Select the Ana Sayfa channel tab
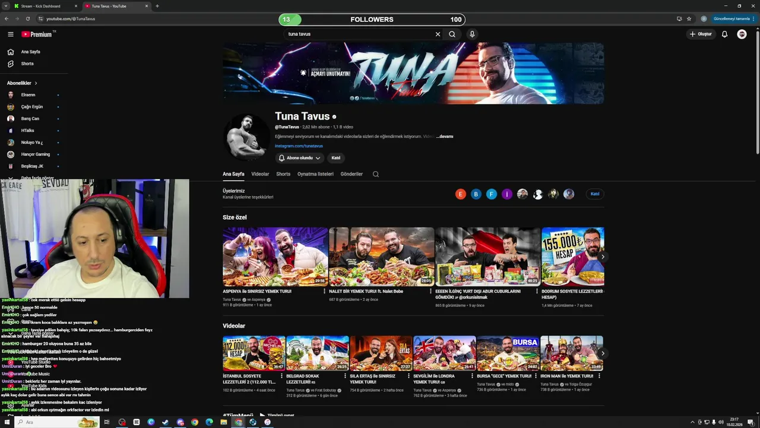The image size is (760, 428). point(233,174)
